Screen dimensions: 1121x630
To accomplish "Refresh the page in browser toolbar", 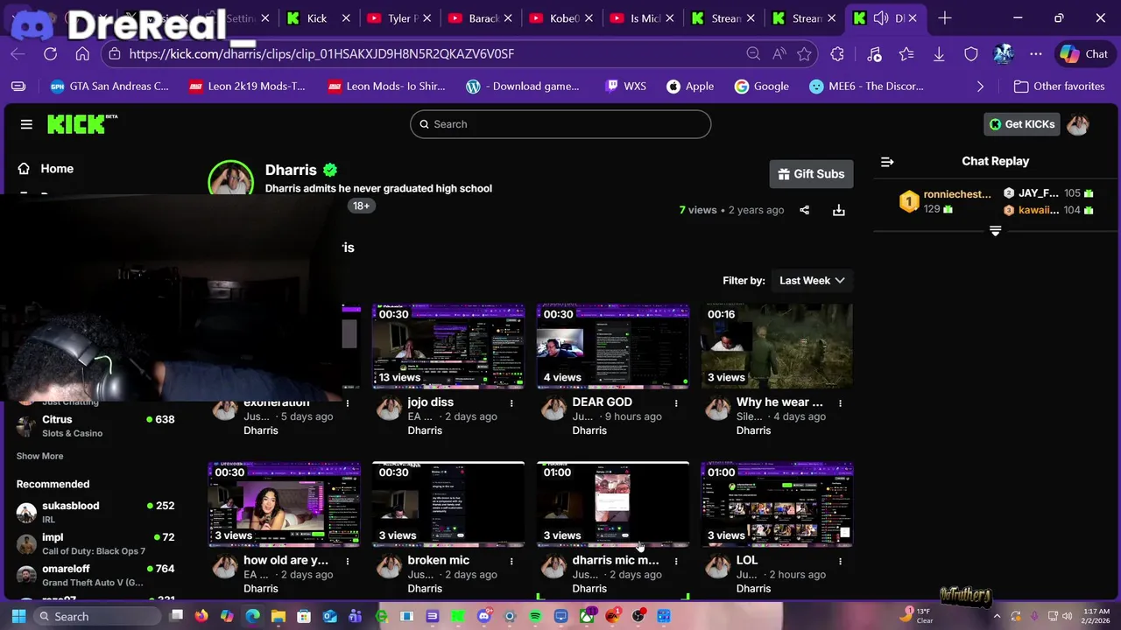I will (50, 53).
